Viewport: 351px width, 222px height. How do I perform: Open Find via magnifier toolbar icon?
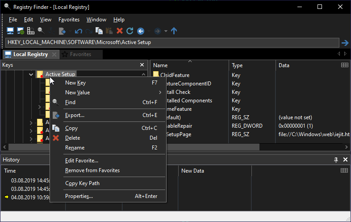(41, 31)
